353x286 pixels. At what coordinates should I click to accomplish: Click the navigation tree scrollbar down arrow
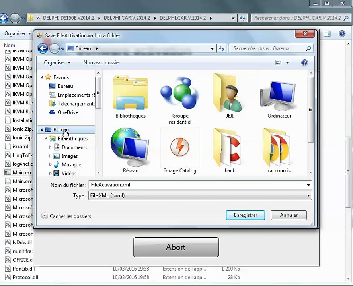[x=98, y=172]
